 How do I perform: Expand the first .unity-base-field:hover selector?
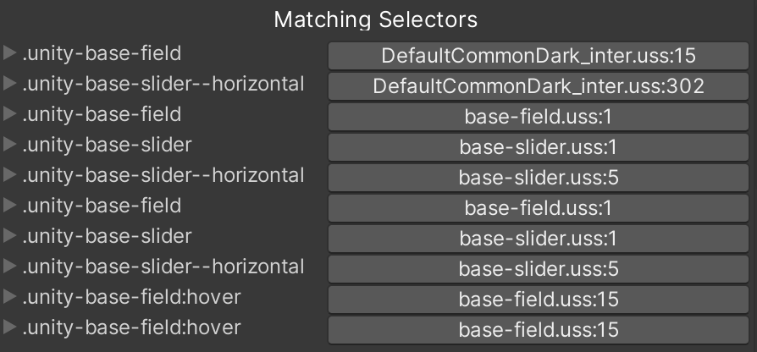10,298
